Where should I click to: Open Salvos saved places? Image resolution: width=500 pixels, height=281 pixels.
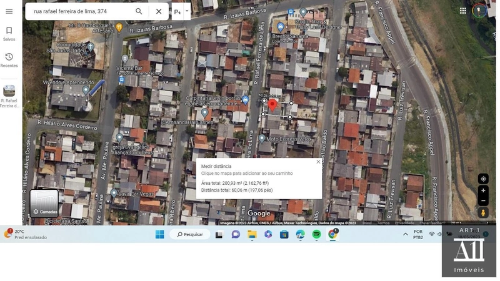(x=9, y=34)
